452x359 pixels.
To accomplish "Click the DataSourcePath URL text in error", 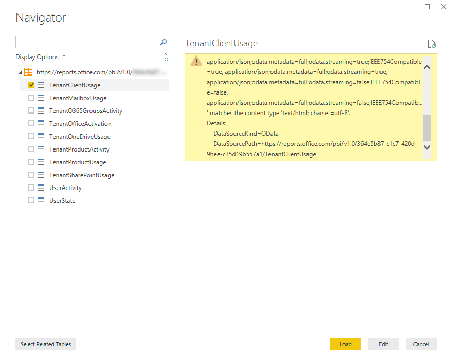I will 312,149.
